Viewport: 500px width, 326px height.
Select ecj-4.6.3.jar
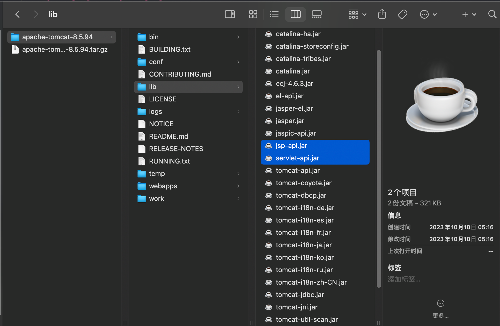click(315, 84)
